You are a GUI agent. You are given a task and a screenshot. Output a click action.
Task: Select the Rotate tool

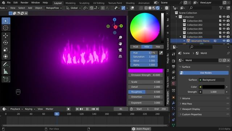tap(6, 43)
